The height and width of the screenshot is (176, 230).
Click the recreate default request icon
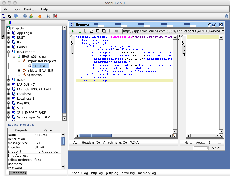coord(91,31)
